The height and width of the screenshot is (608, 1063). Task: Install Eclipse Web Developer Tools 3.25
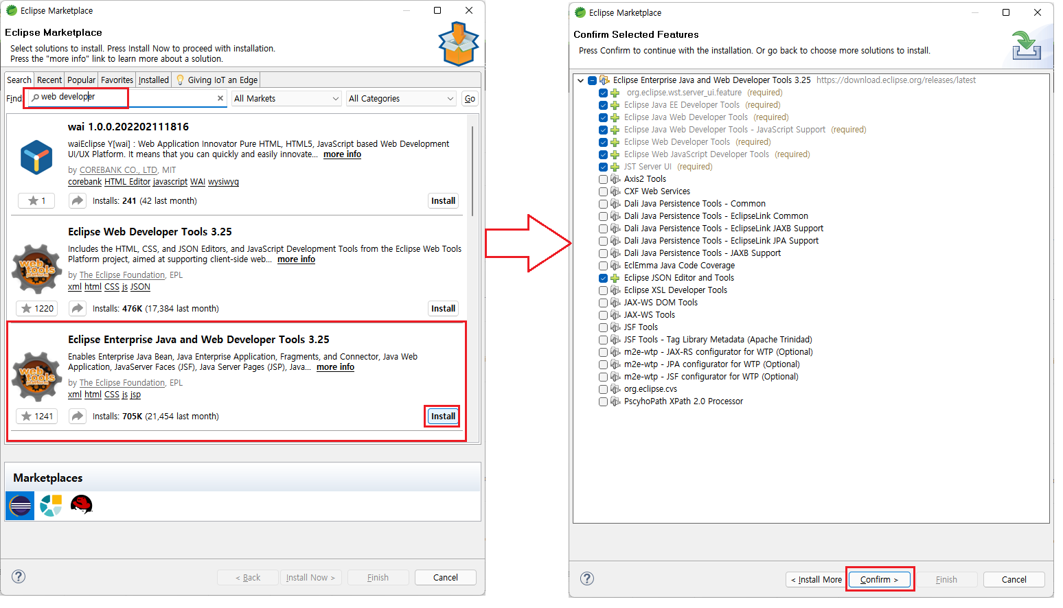pyautogui.click(x=443, y=309)
